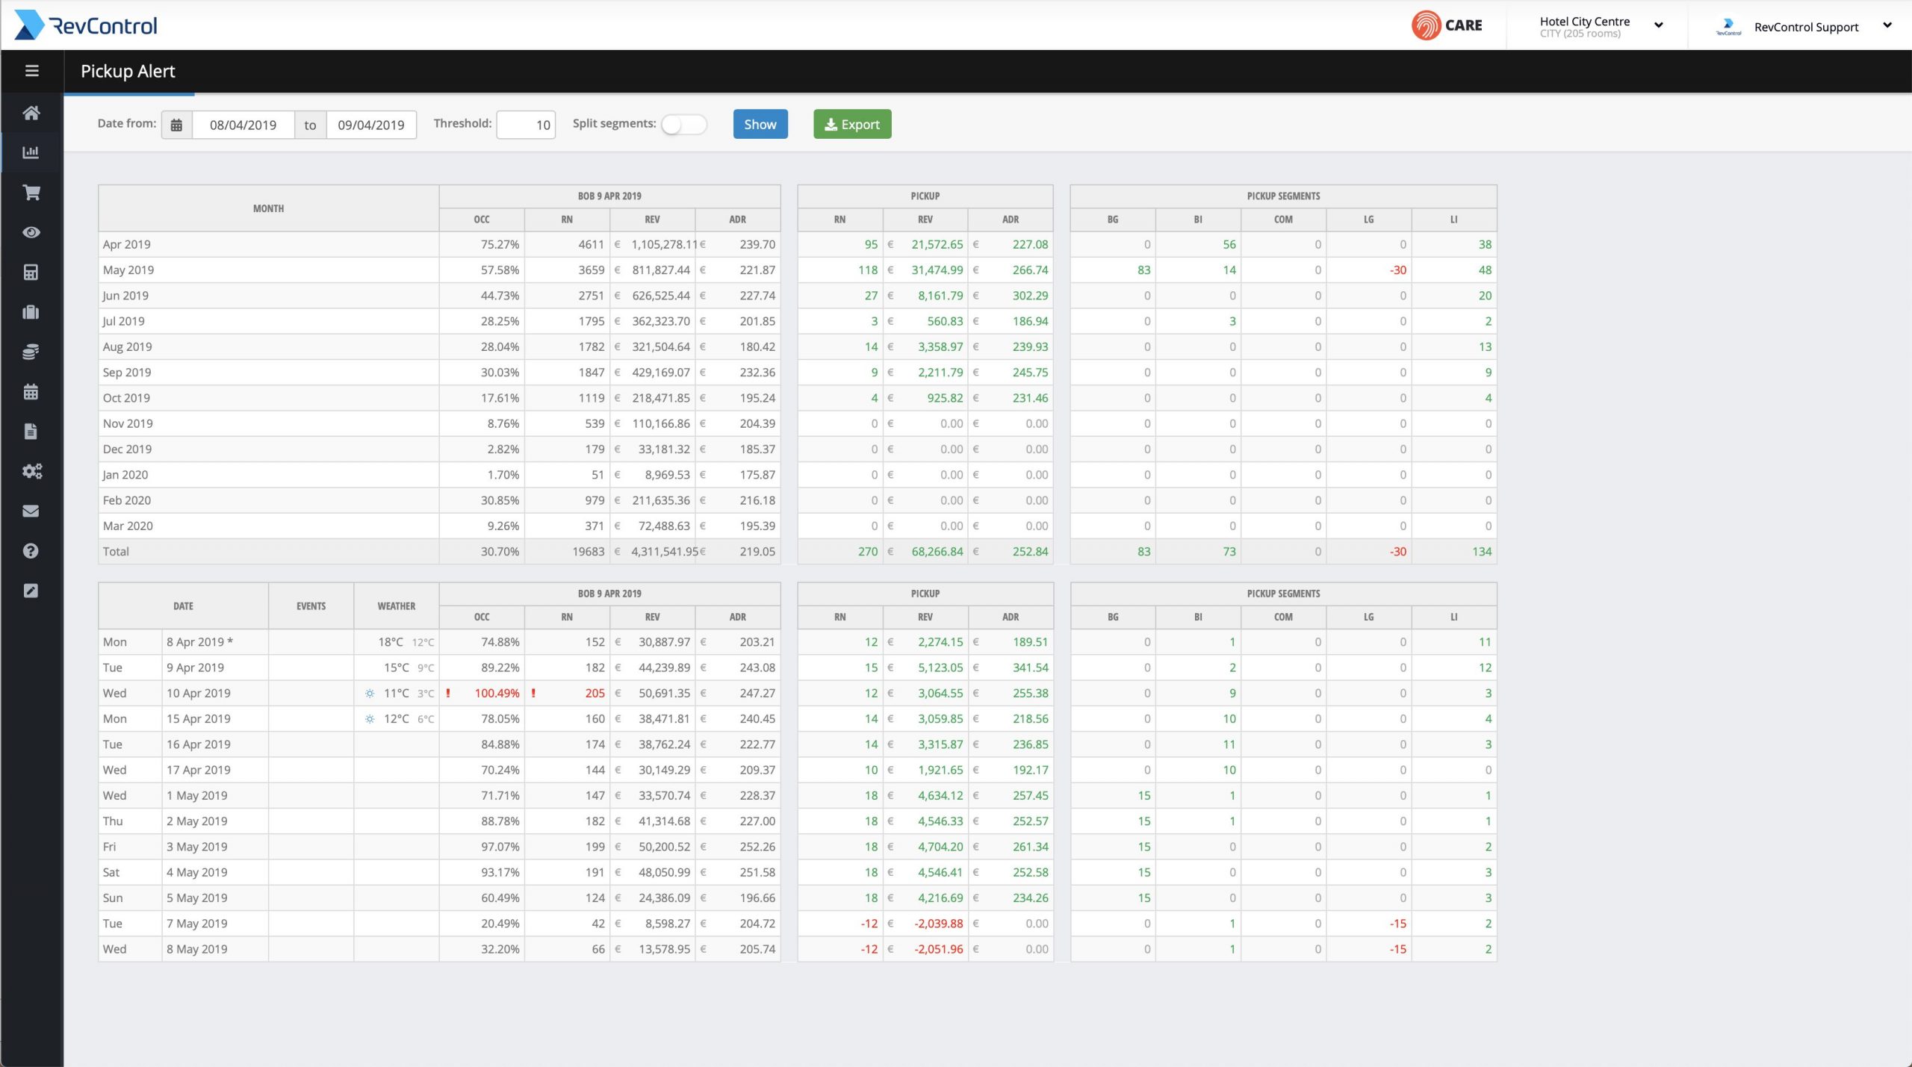The height and width of the screenshot is (1067, 1912).
Task: Open the calculator sidebar icon
Action: click(31, 272)
